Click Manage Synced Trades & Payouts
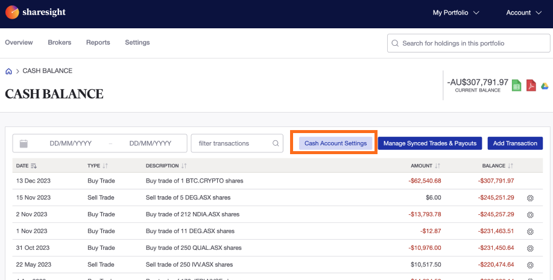 430,143
